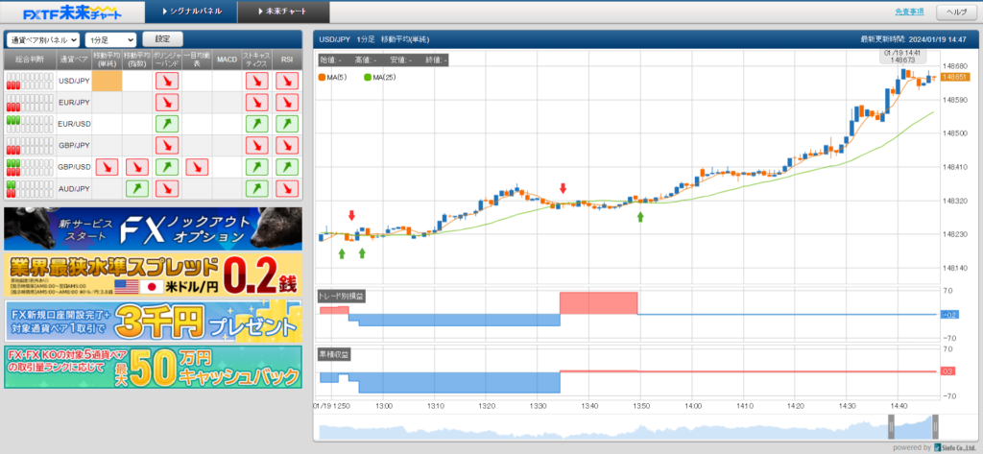This screenshot has width=983, height=454.
Task: Open the 免責事項 disclaimer link
Action: (x=910, y=12)
